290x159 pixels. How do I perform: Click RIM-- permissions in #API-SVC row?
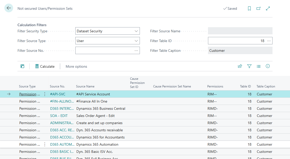[212, 94]
